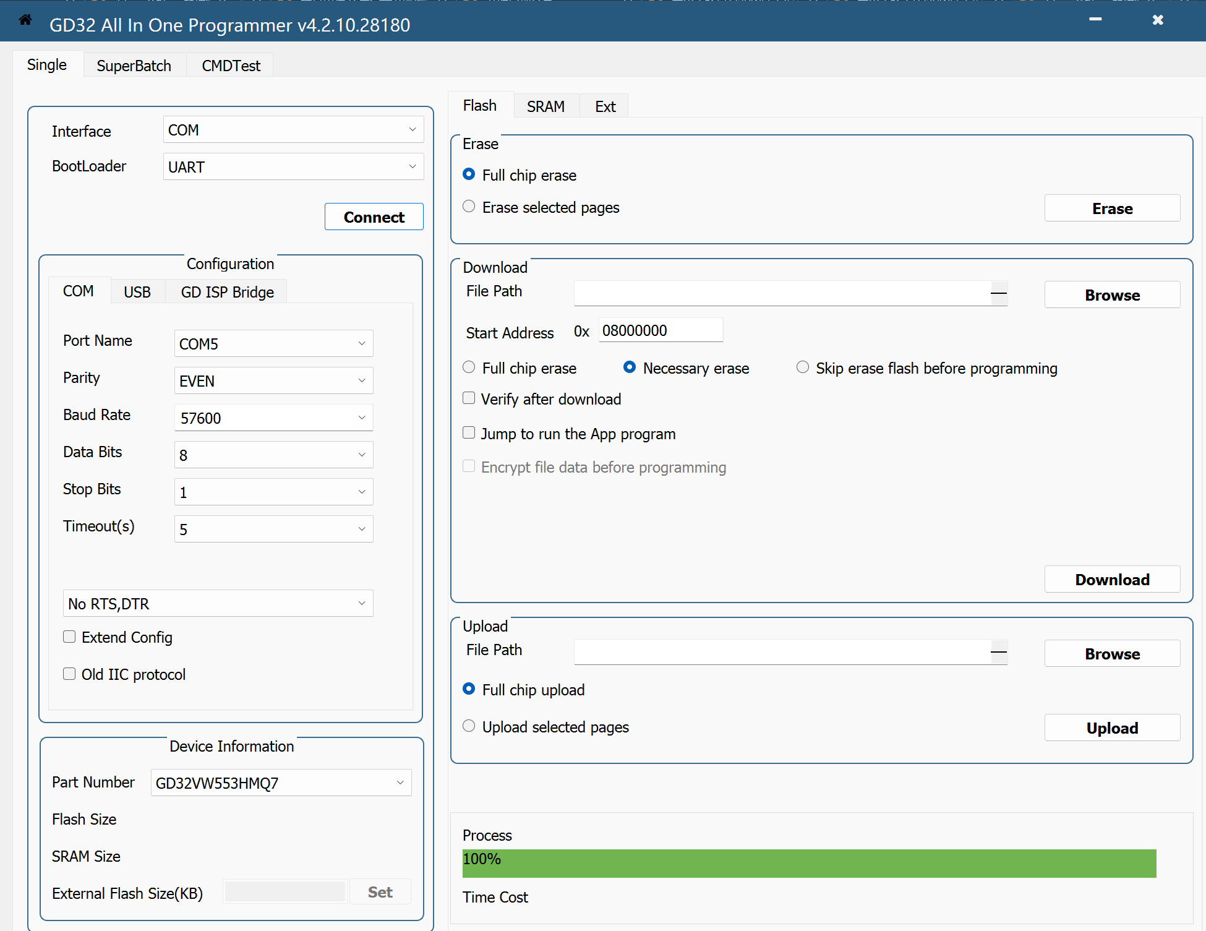Select the Necessary erase option
1206x931 pixels.
point(686,368)
